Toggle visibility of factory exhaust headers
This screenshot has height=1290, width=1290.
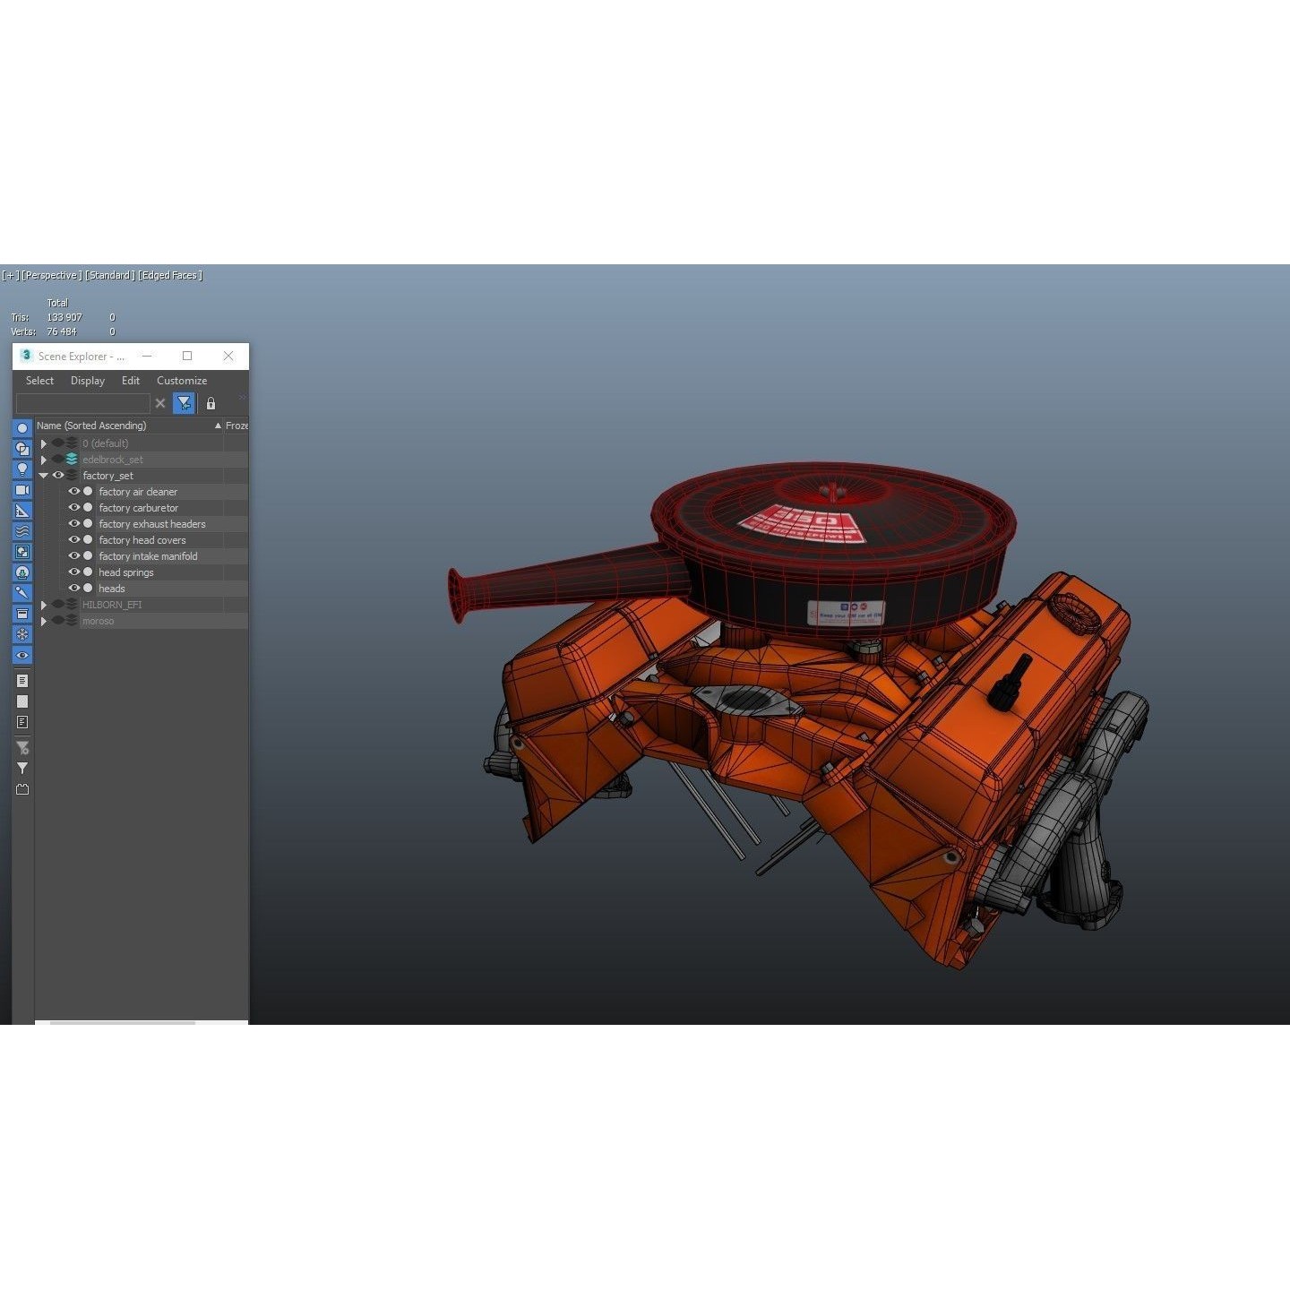(73, 524)
